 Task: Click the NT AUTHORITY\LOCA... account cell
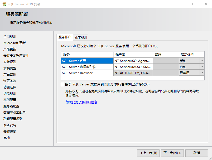[133, 73]
